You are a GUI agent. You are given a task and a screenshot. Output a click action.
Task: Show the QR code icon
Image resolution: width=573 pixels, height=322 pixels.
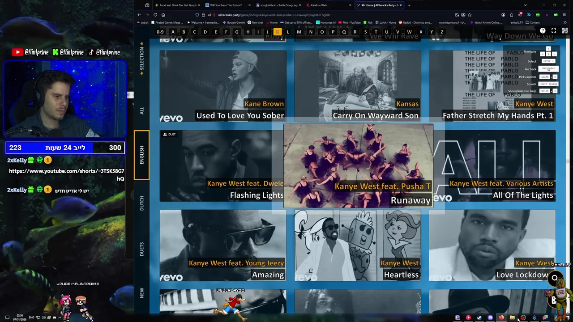tap(564, 31)
